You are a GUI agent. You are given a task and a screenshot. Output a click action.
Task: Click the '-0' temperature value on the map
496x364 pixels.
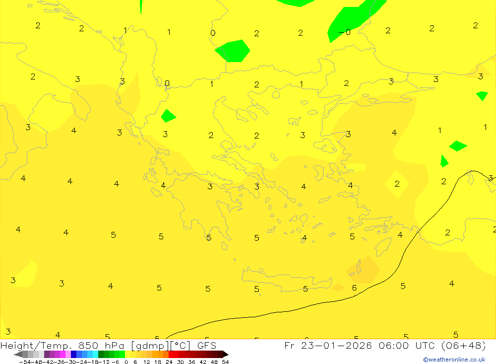point(345,32)
